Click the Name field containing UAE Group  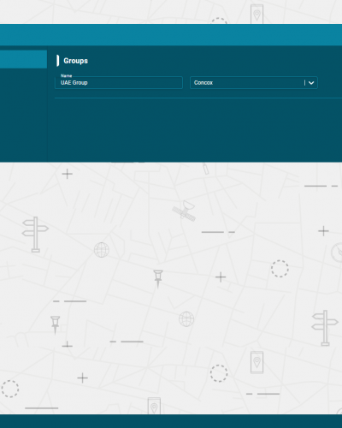click(119, 83)
